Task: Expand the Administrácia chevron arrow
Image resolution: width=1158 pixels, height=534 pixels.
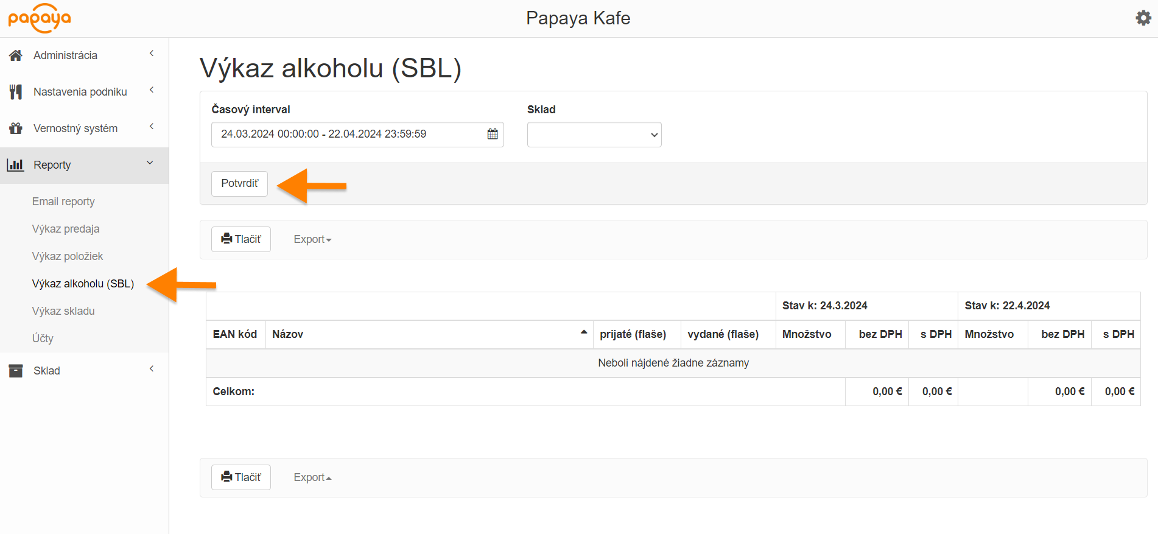Action: click(152, 54)
